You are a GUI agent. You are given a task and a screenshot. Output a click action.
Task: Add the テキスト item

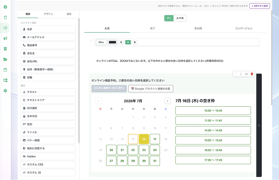tap(48, 92)
